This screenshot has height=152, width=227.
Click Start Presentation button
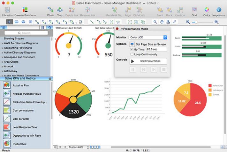[x=148, y=61]
